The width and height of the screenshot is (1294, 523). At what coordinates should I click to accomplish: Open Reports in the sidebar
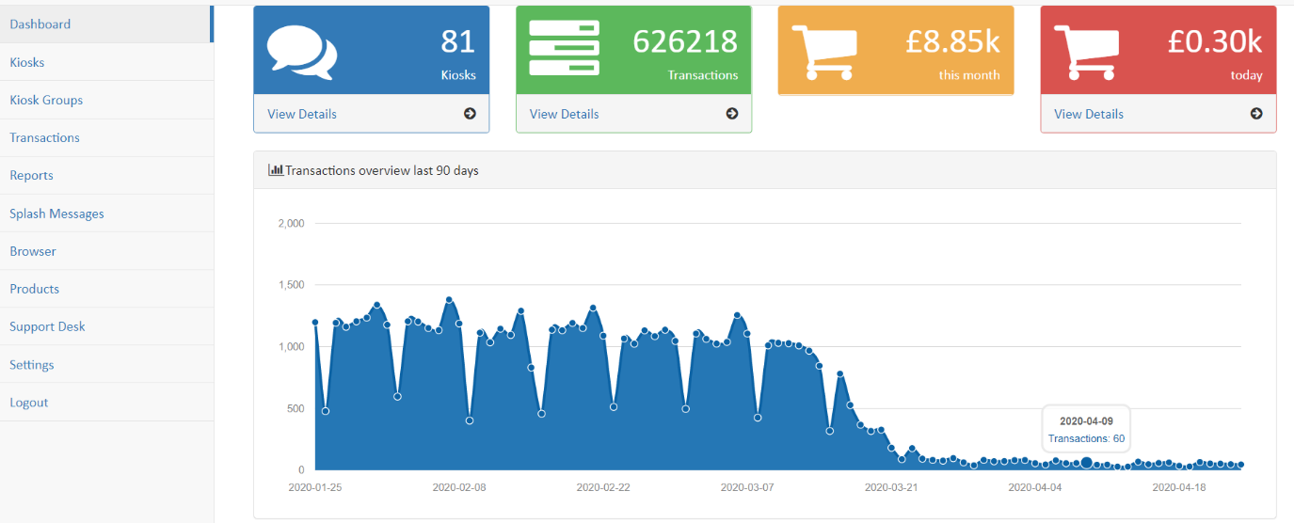pyautogui.click(x=106, y=175)
